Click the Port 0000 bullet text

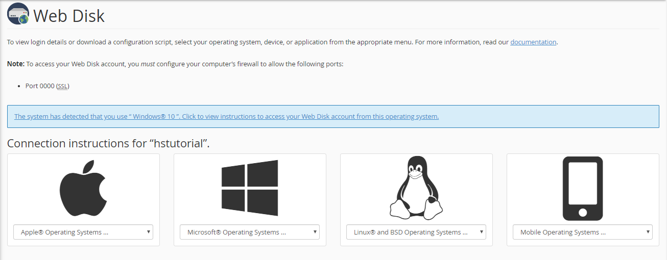point(39,86)
